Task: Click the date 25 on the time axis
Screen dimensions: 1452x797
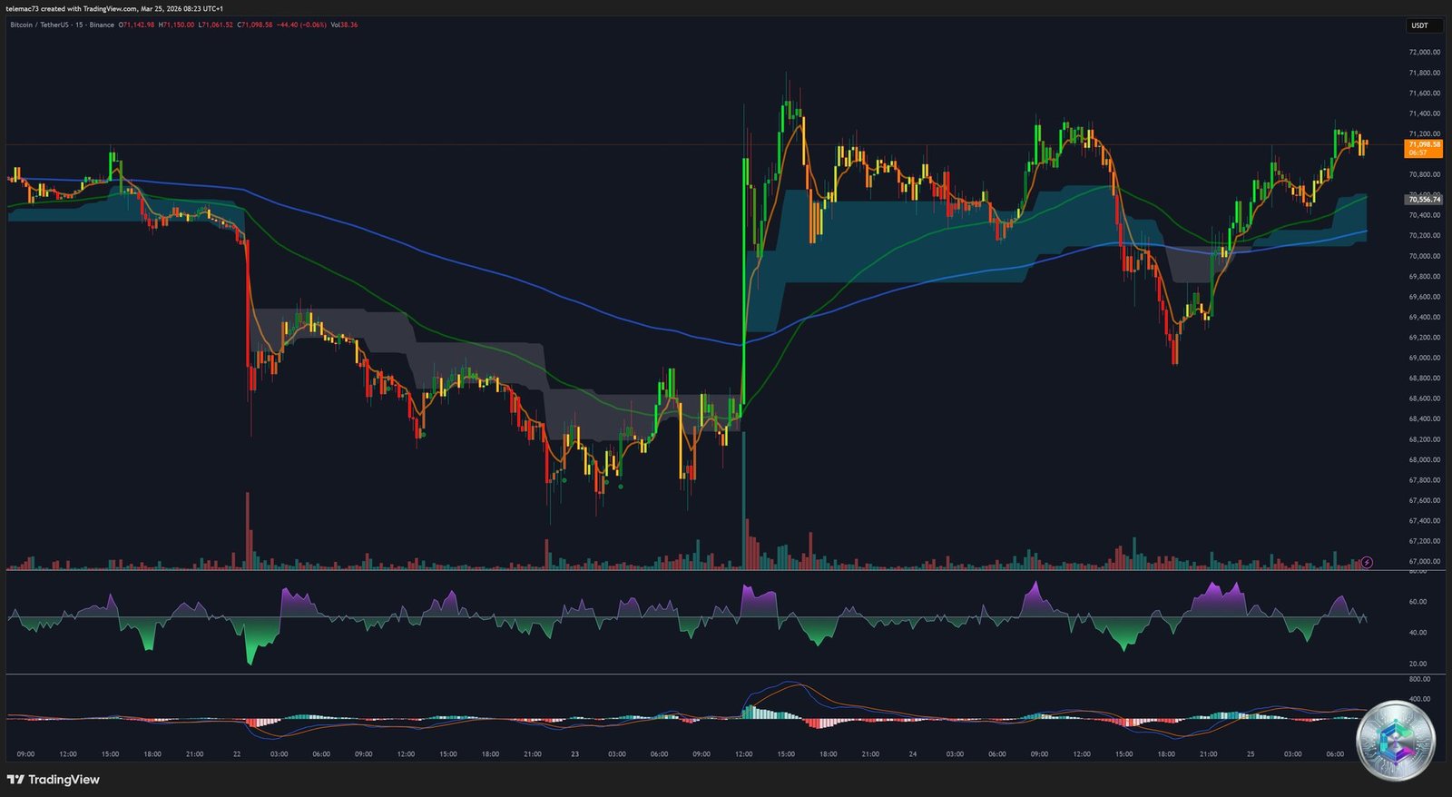Action: (1251, 754)
